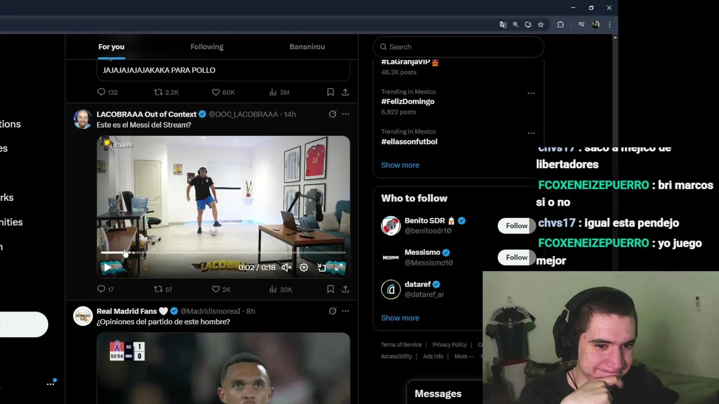Viewport: 719px width, 404px height.
Task: Click Chrome zoom magnifier icon
Action: click(516, 25)
